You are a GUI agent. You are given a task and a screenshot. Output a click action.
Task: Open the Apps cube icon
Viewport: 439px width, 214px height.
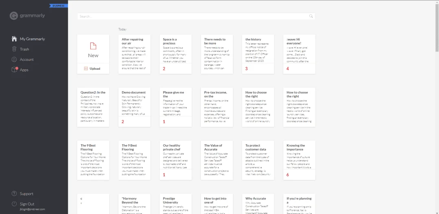click(14, 69)
